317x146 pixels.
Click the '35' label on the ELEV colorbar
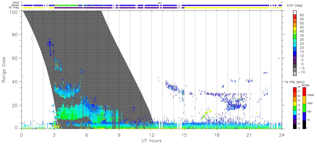(302, 35)
